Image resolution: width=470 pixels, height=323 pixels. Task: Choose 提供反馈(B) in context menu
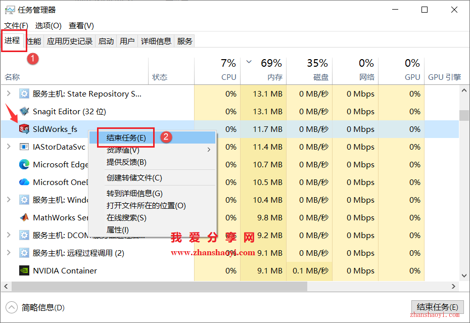click(152, 162)
